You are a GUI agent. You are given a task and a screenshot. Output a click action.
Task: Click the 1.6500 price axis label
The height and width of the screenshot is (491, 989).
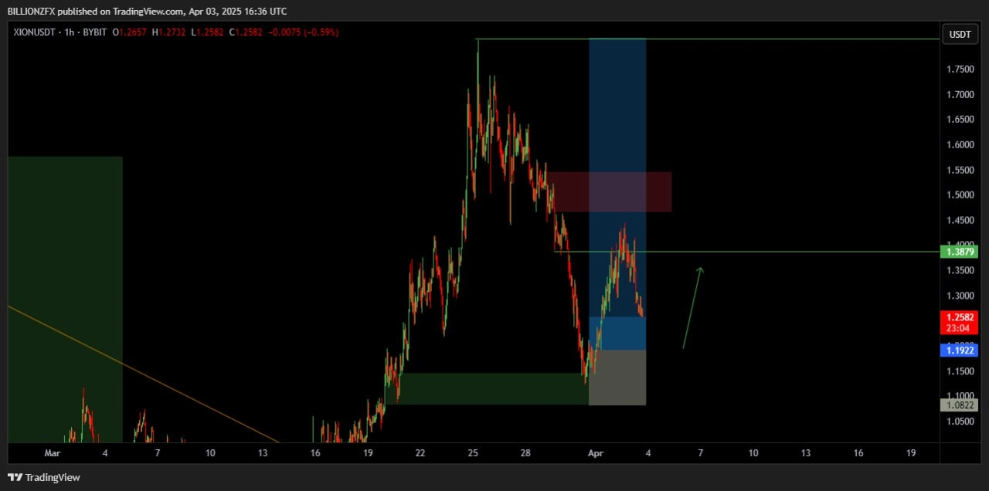[960, 120]
